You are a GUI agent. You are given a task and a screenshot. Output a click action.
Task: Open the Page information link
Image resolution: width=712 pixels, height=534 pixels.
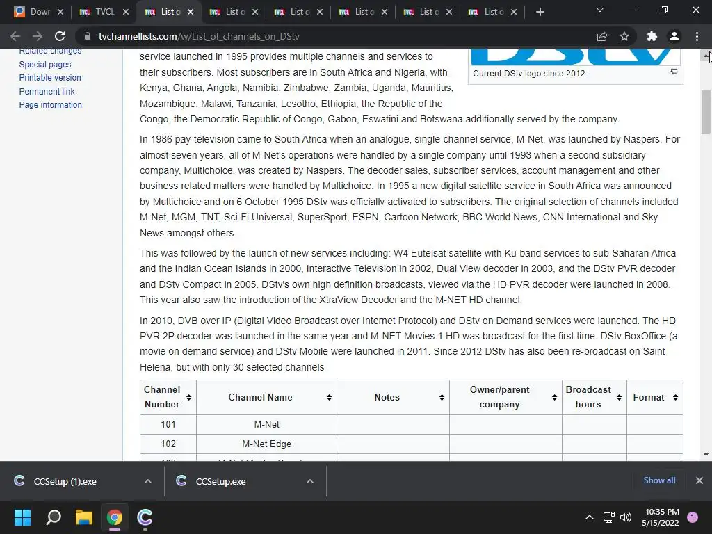[50, 105]
